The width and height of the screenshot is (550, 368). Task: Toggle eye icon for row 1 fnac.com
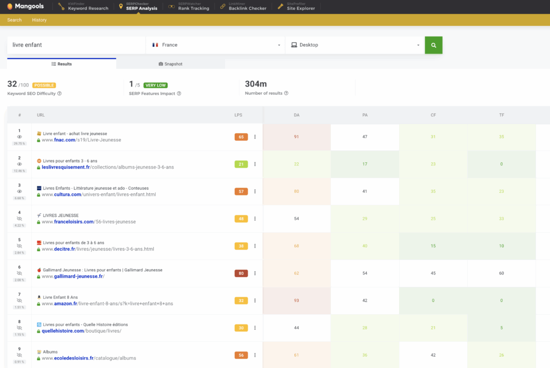point(19,137)
